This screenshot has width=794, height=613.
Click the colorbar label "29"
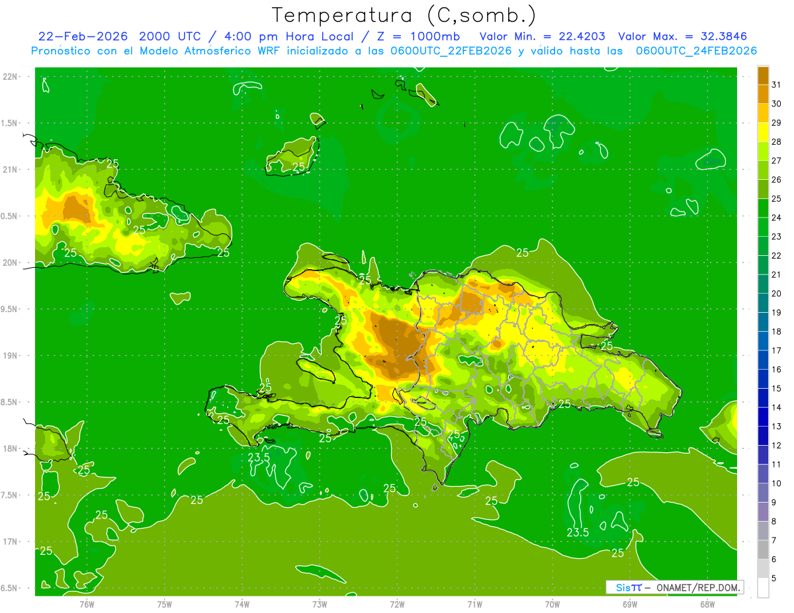click(777, 123)
